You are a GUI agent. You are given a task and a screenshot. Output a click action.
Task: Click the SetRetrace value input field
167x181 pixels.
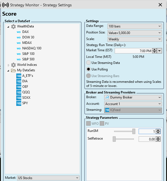click(147, 139)
